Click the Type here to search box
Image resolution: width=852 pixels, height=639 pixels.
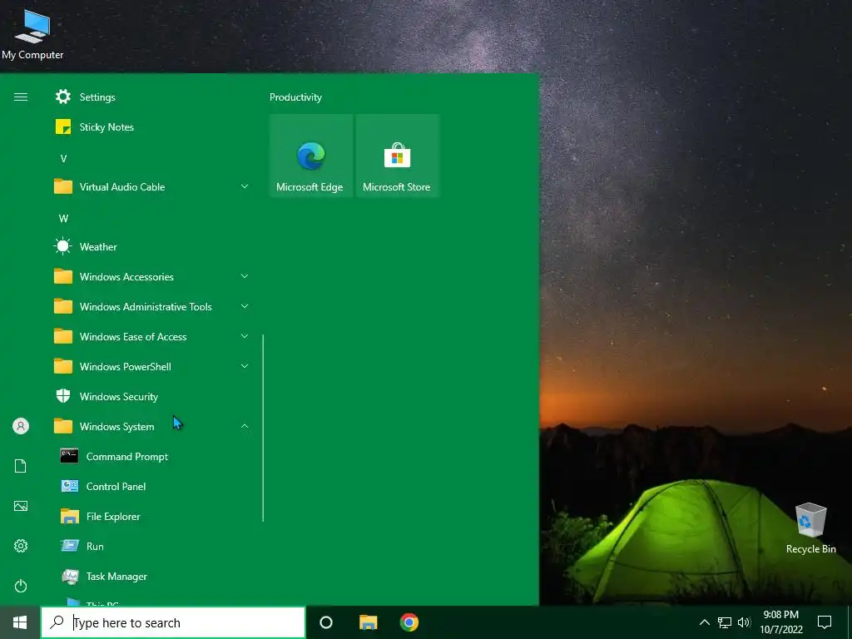point(173,622)
